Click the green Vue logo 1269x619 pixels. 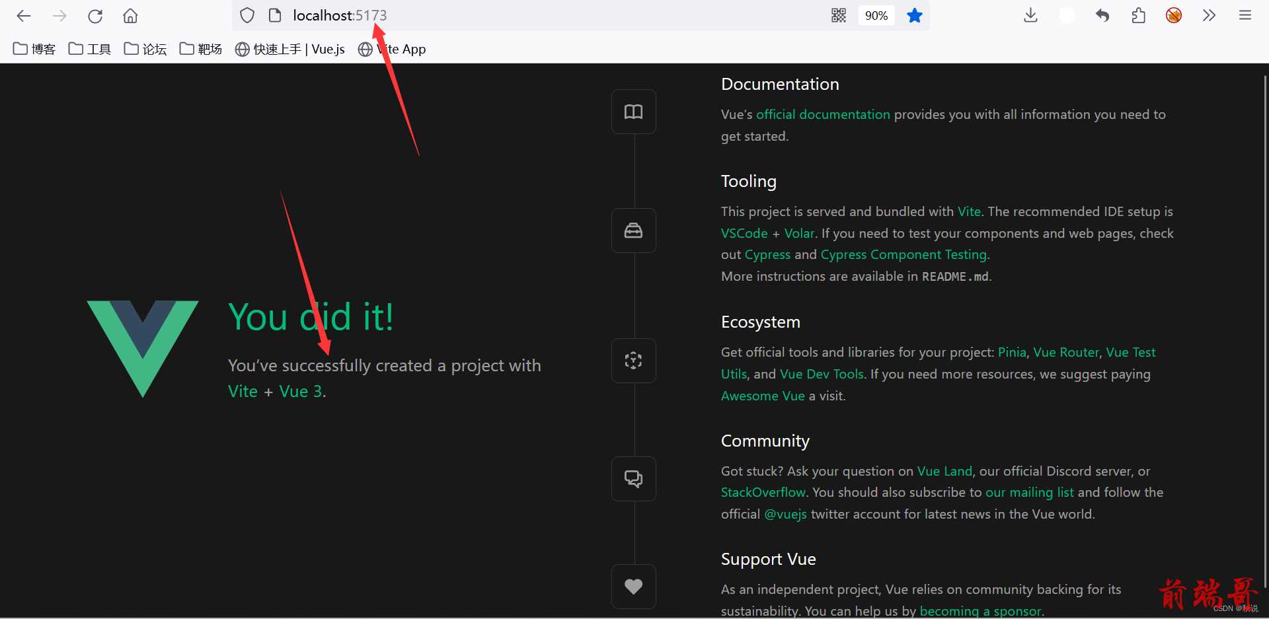click(143, 349)
